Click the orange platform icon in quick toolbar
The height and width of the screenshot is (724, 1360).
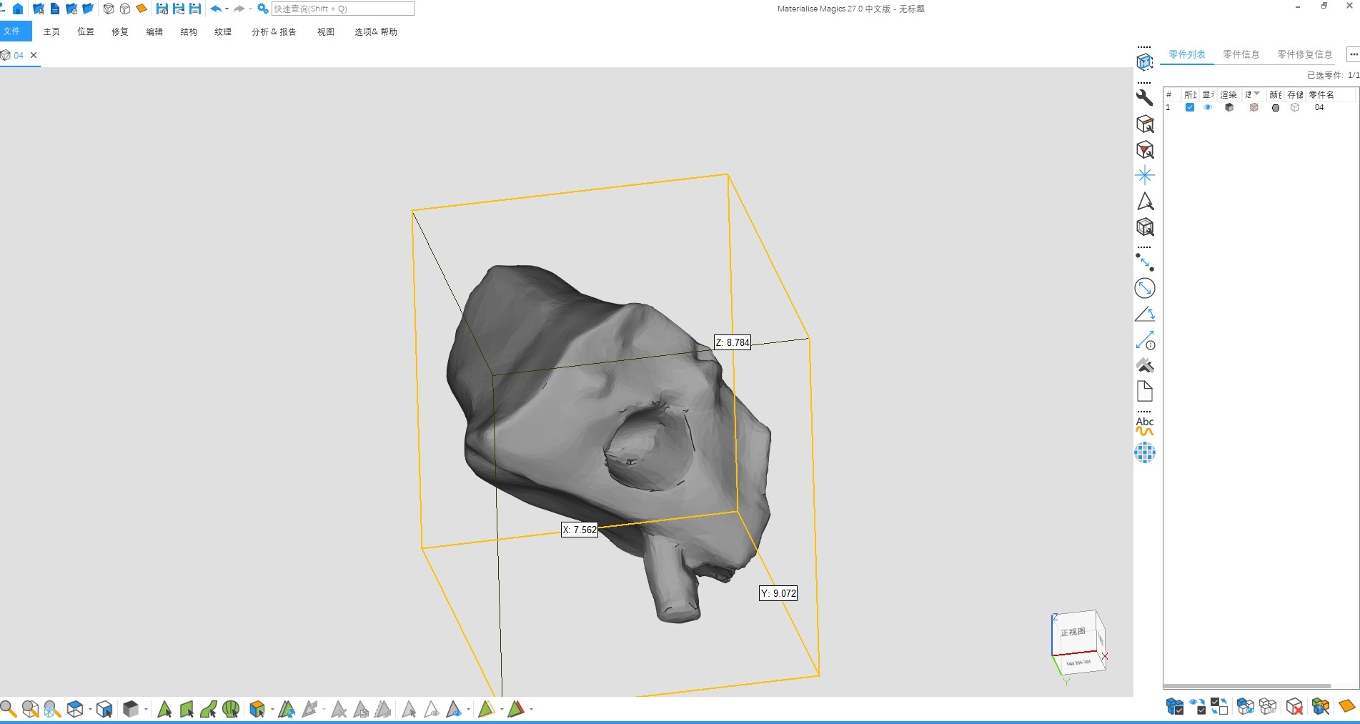(142, 9)
